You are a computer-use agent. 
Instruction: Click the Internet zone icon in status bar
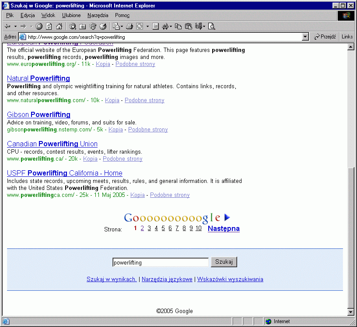[269, 321]
